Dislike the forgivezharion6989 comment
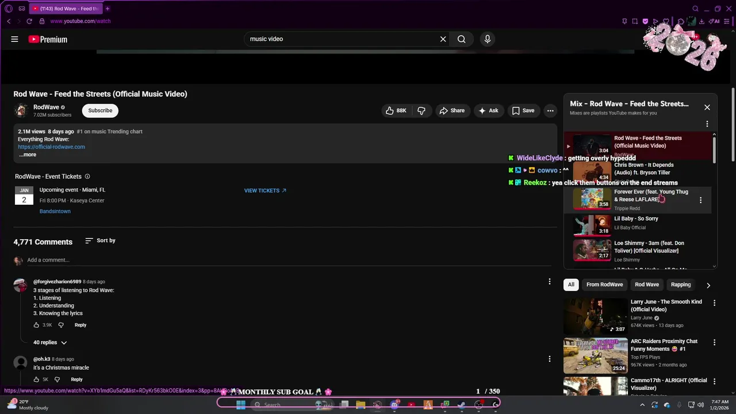The width and height of the screenshot is (736, 414). pyautogui.click(x=61, y=325)
